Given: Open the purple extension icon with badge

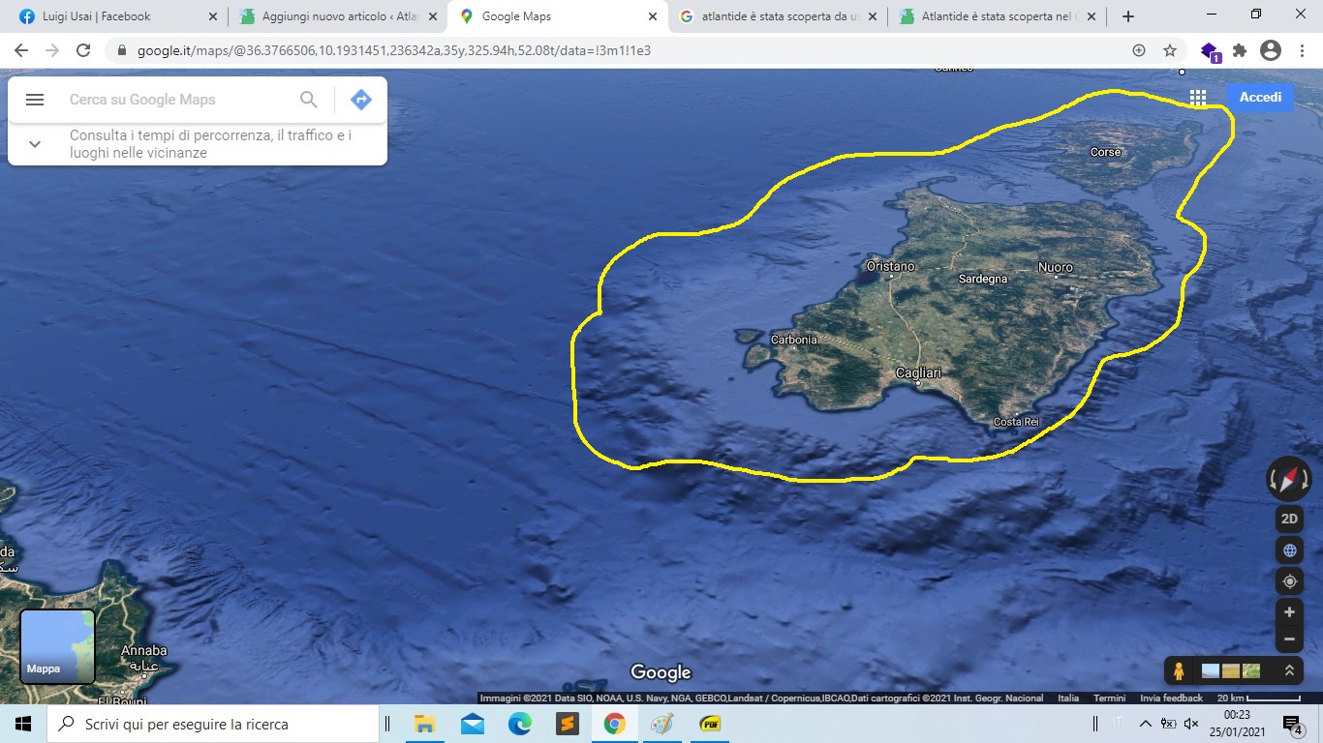Looking at the screenshot, I should coord(1210,51).
